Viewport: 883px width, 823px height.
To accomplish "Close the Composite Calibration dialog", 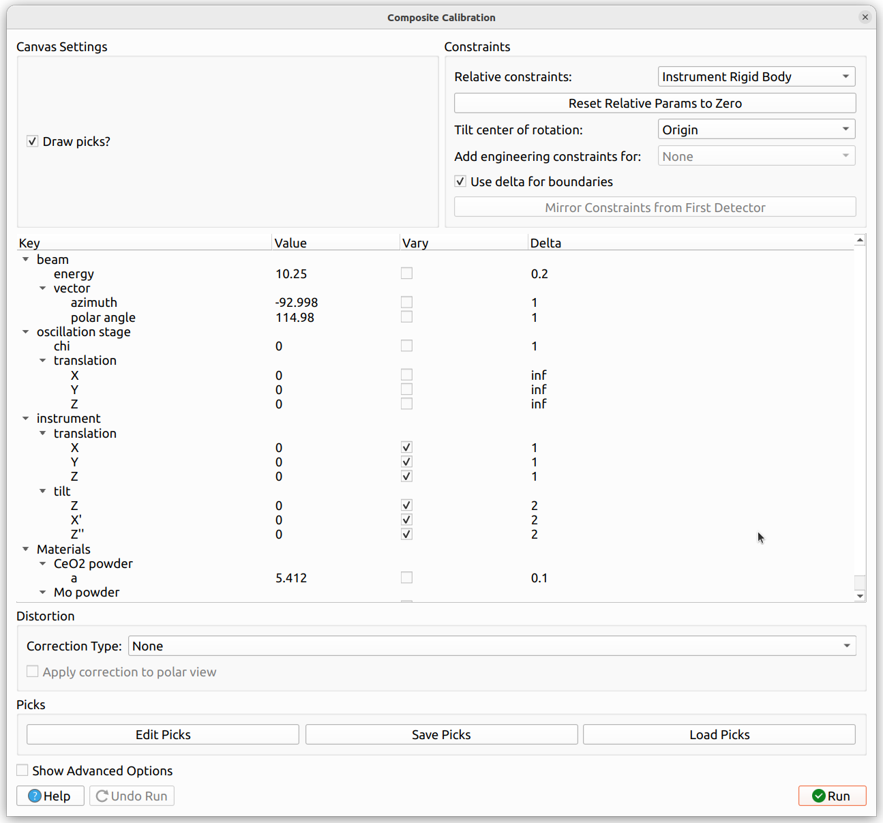I will [865, 17].
